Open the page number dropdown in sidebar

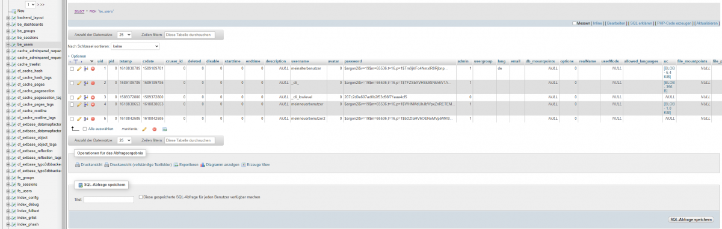(30, 4)
